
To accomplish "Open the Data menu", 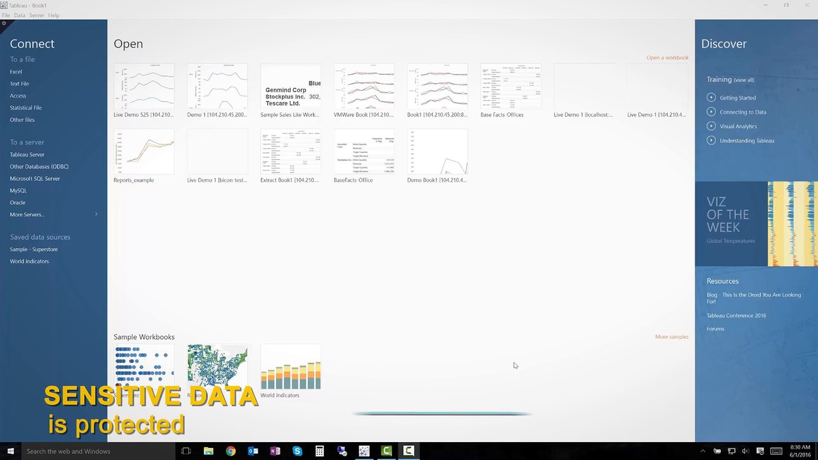I will (20, 15).
